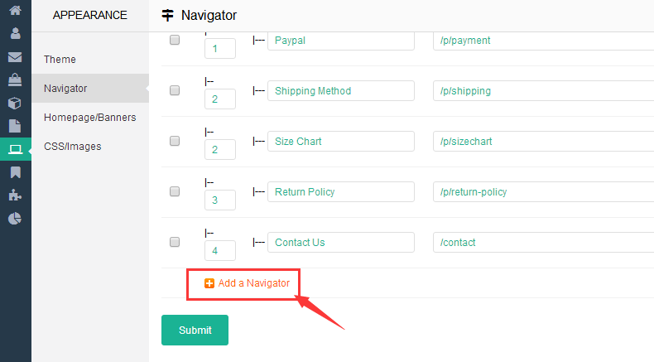Viewport: 654px width, 362px height.
Task: Open the Theme menu item
Action: tap(60, 59)
